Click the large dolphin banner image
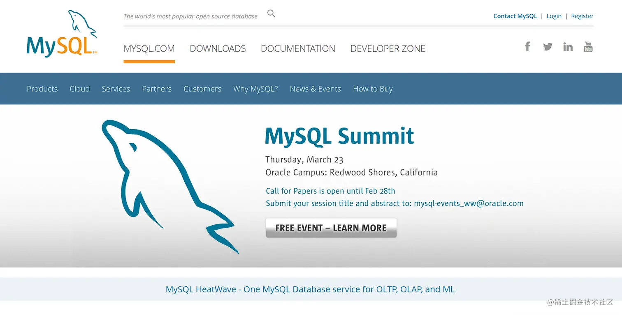Image resolution: width=622 pixels, height=315 pixels. pyautogui.click(x=170, y=187)
